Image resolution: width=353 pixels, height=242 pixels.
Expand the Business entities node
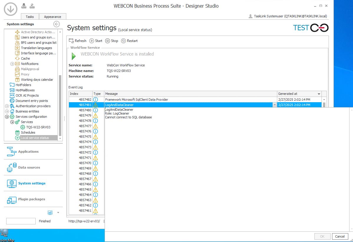(x=7, y=111)
